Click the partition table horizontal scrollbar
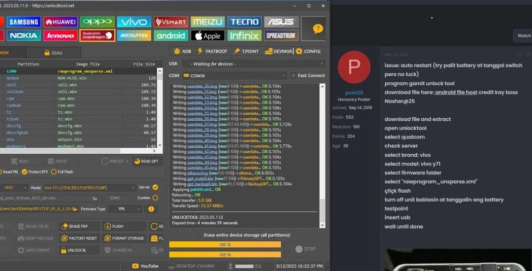This screenshot has height=271, width=532. click(78, 151)
